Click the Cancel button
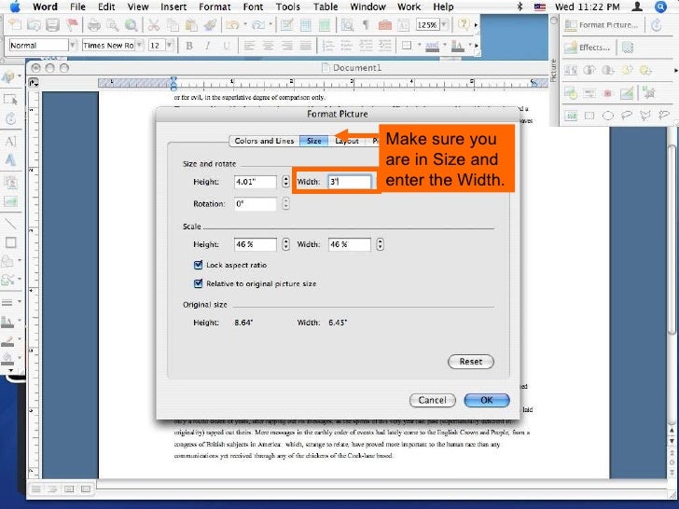This screenshot has height=509, width=679. (432, 400)
